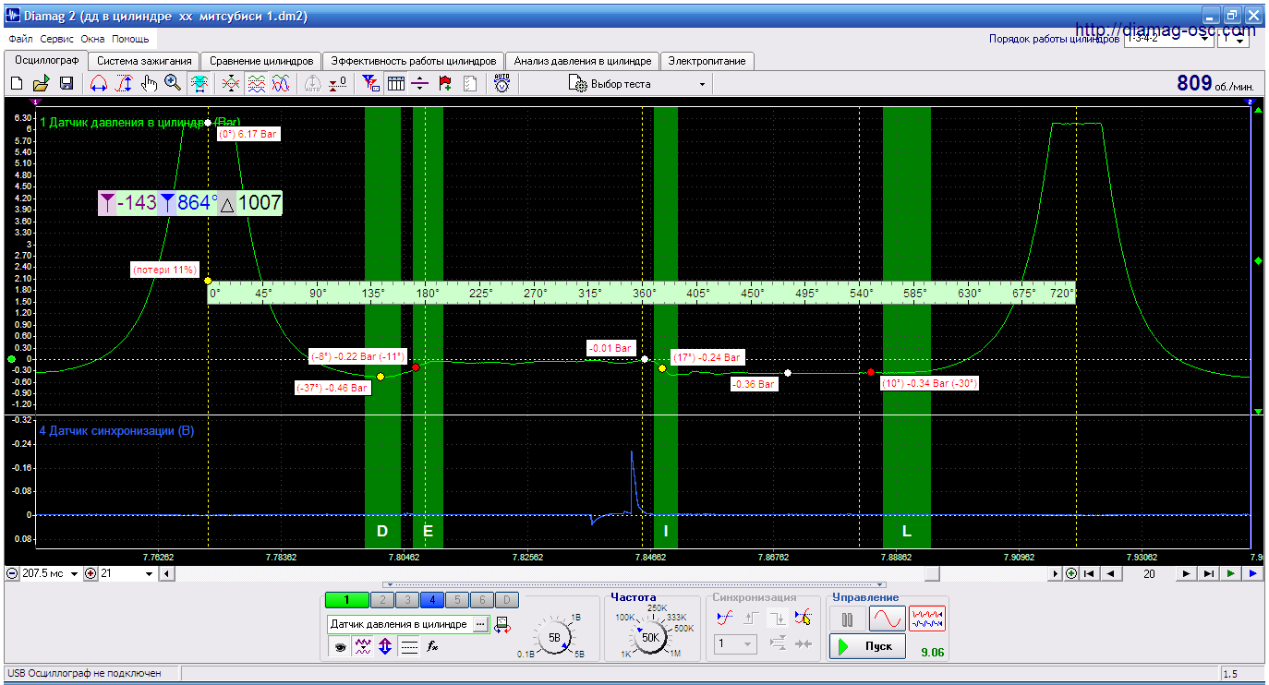Image resolution: width=1269 pixels, height=685 pixels.
Task: Toggle channel visibility eye icon
Action: [x=340, y=647]
